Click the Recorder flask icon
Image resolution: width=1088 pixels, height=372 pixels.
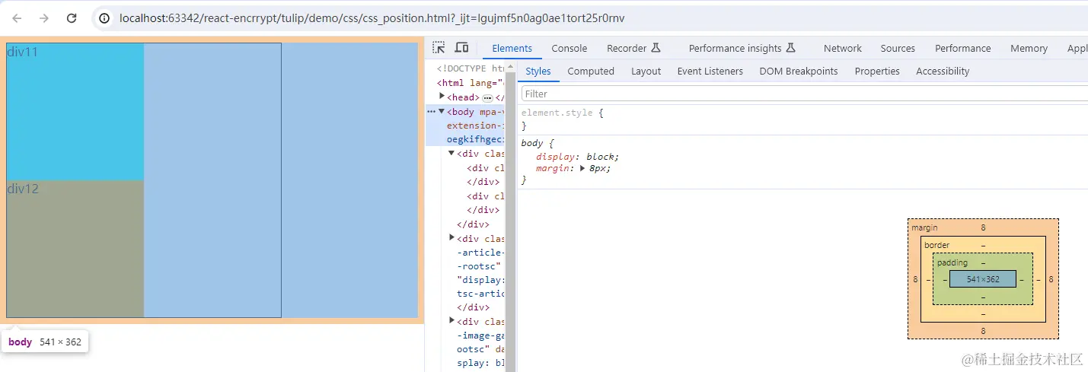tap(656, 48)
